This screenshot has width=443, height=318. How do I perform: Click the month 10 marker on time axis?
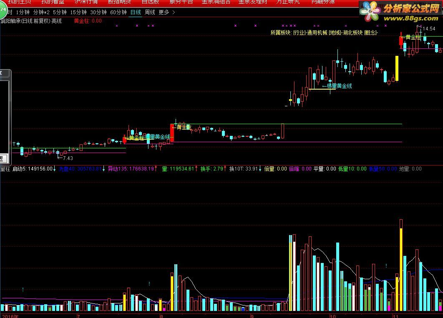(332, 316)
